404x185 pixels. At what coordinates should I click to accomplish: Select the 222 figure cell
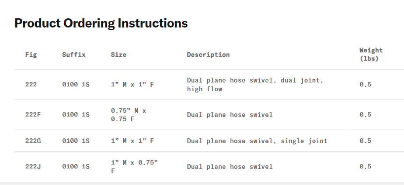click(31, 84)
